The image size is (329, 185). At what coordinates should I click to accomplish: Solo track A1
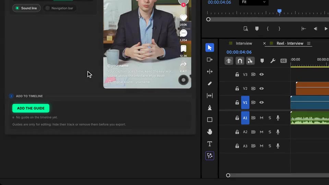tap(270, 118)
